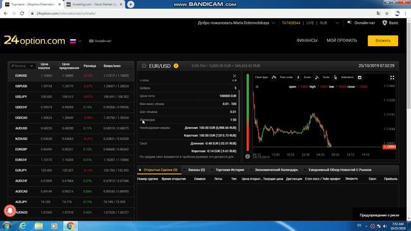Select the USDCAD row in instrument list
This screenshot has height=231, width=411.
tap(71, 117)
